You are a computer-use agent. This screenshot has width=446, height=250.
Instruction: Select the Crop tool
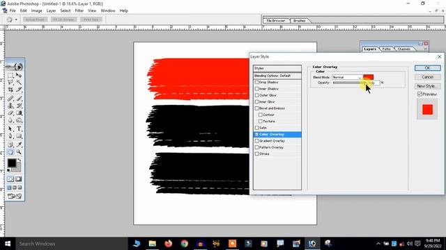[10, 90]
